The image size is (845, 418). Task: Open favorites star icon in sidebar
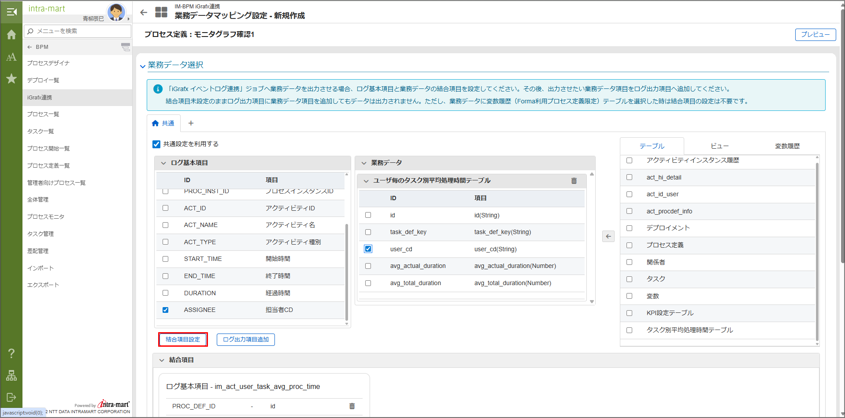point(11,79)
